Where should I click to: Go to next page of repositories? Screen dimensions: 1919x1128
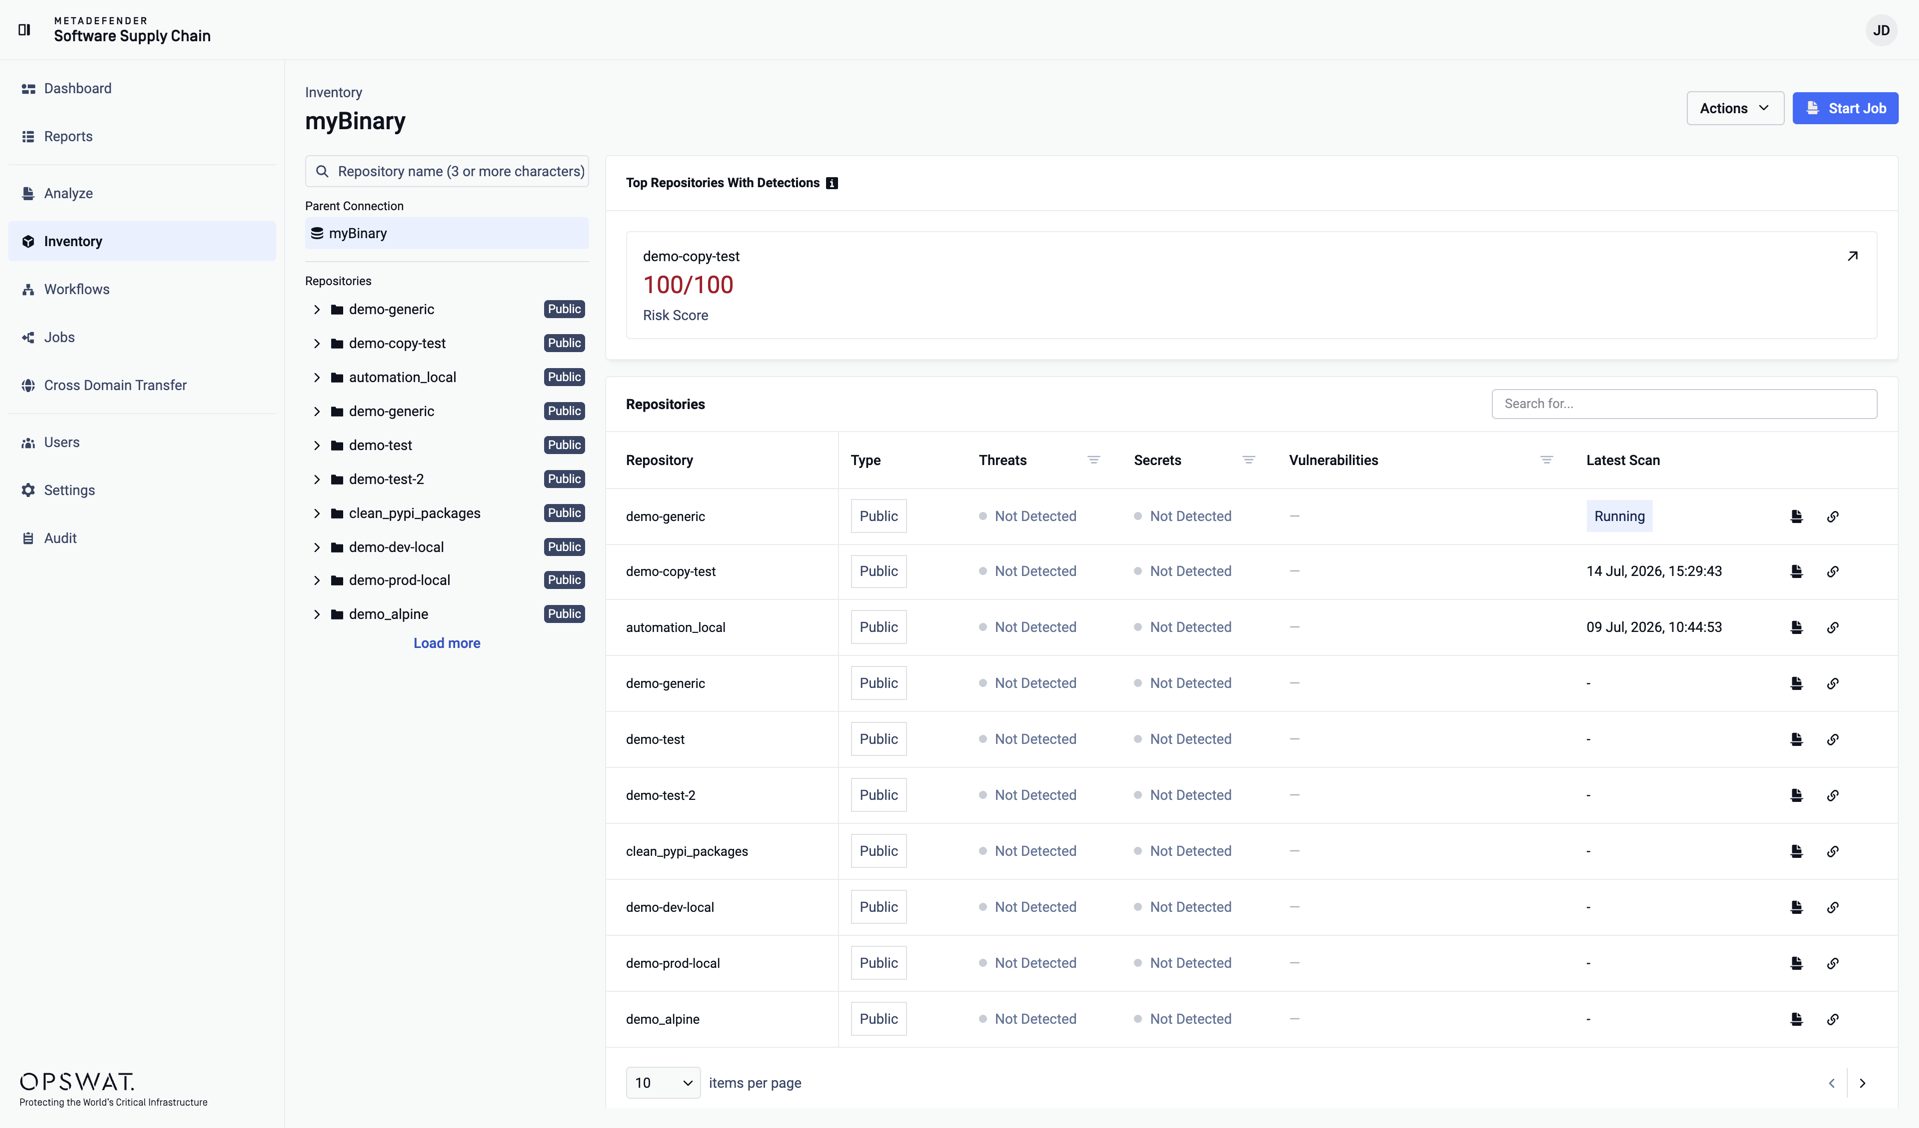click(x=1862, y=1083)
